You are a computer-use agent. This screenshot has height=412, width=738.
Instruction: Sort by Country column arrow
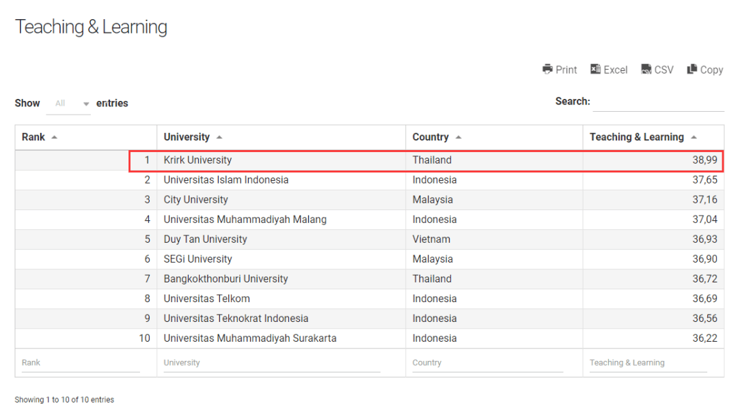tap(459, 137)
